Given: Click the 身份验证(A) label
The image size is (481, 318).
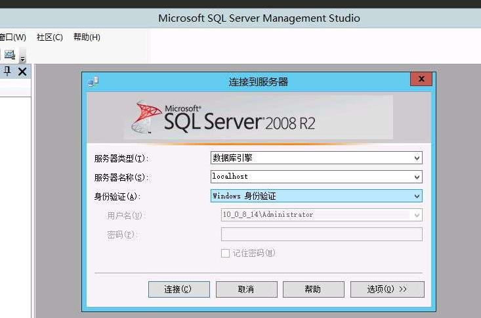Looking at the screenshot, I should [117, 196].
